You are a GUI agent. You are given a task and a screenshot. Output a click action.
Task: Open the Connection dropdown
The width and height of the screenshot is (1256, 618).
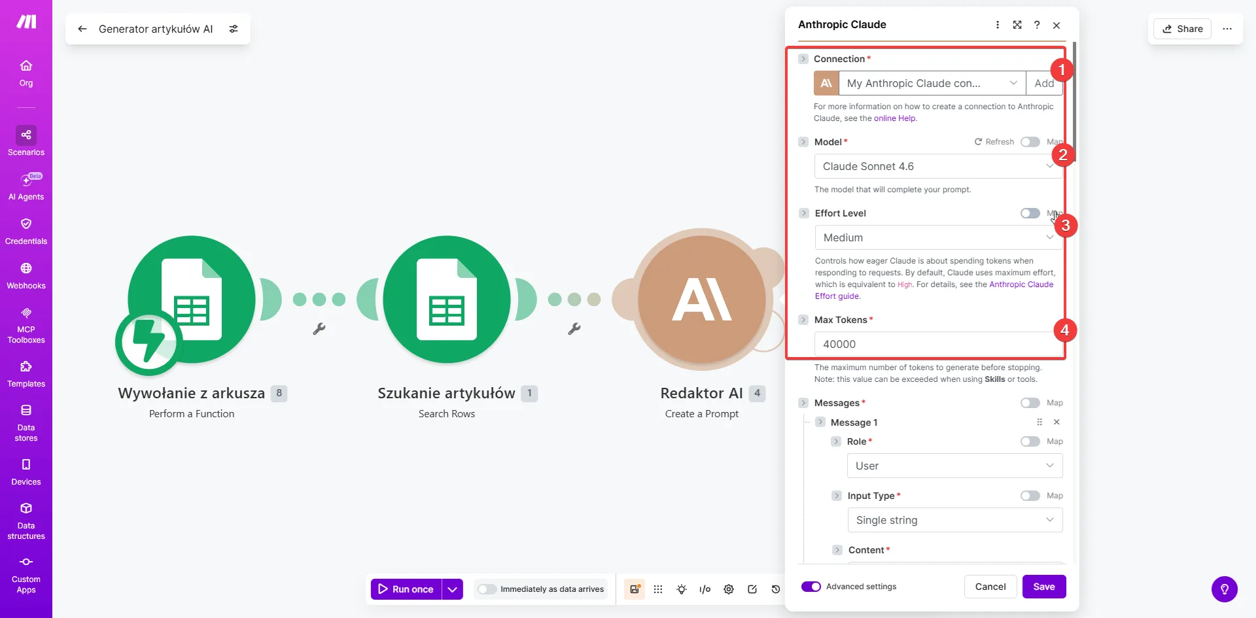point(932,83)
